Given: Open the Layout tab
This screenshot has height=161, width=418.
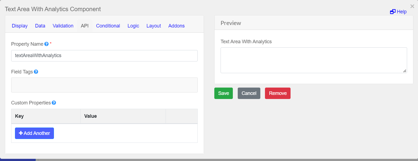Looking at the screenshot, I should [x=154, y=26].
